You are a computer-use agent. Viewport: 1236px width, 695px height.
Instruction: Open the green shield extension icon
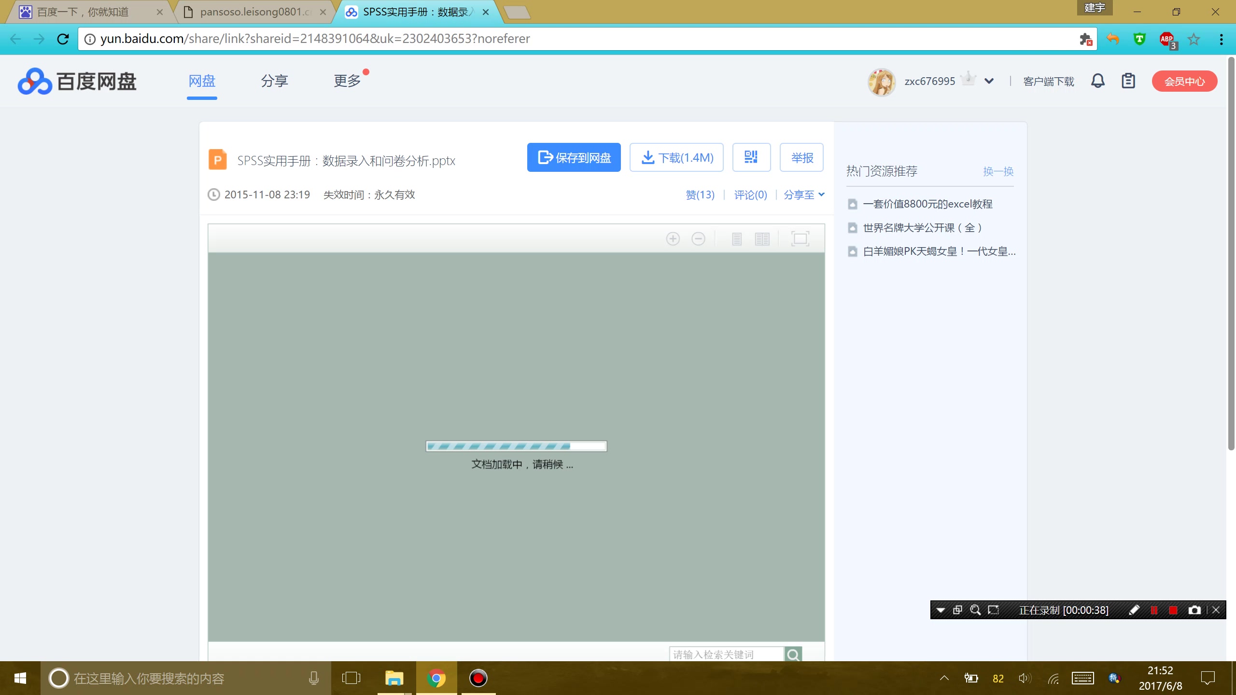tap(1139, 39)
